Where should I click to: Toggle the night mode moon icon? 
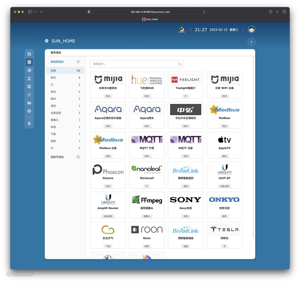(x=182, y=29)
